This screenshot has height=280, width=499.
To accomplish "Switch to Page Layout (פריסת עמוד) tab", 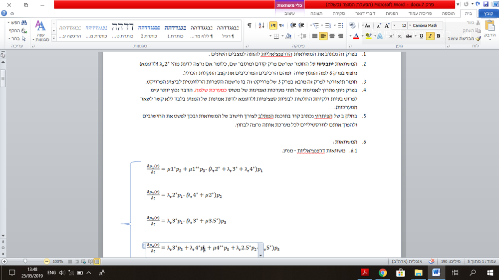I will [420, 13].
